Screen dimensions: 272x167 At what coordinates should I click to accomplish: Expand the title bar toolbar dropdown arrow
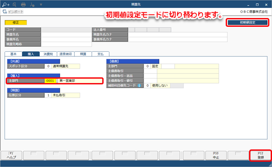(41, 5)
